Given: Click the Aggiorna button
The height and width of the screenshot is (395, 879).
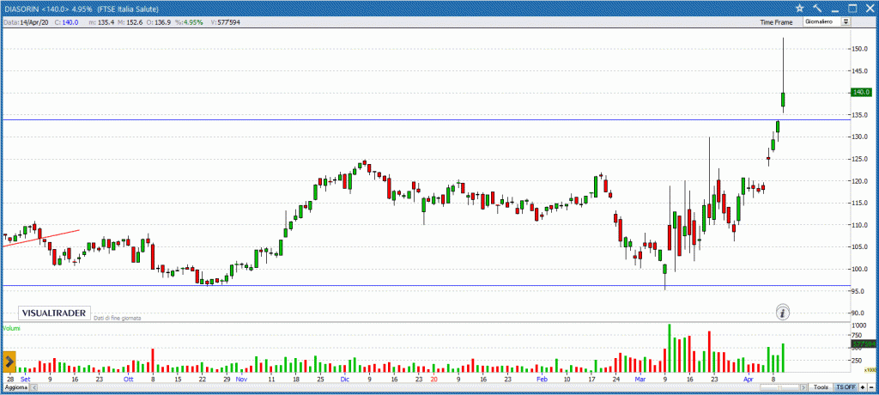Looking at the screenshot, I should click(15, 387).
